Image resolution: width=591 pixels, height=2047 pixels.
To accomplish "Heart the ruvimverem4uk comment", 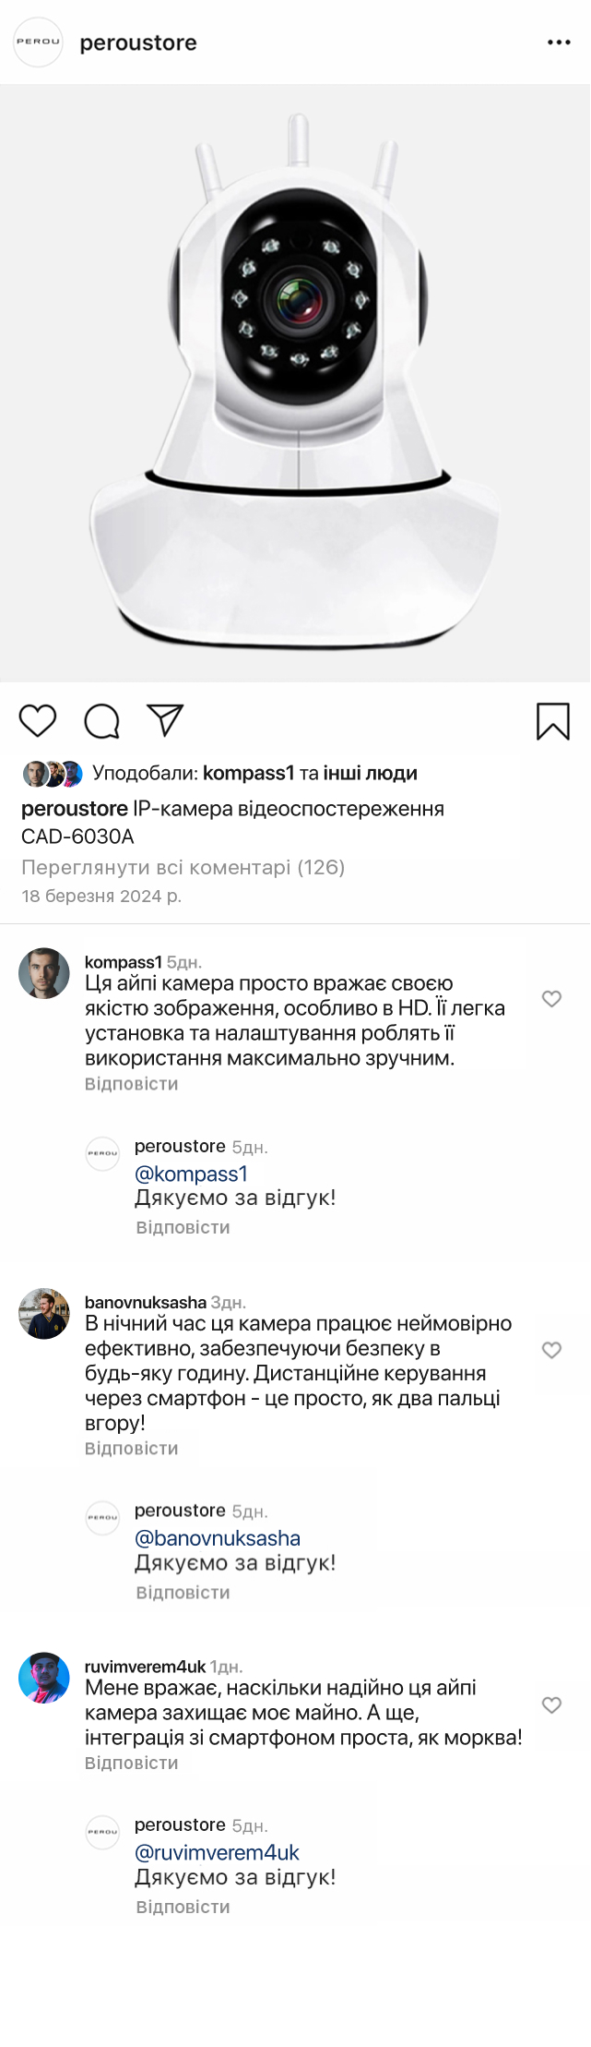I will (x=551, y=1704).
